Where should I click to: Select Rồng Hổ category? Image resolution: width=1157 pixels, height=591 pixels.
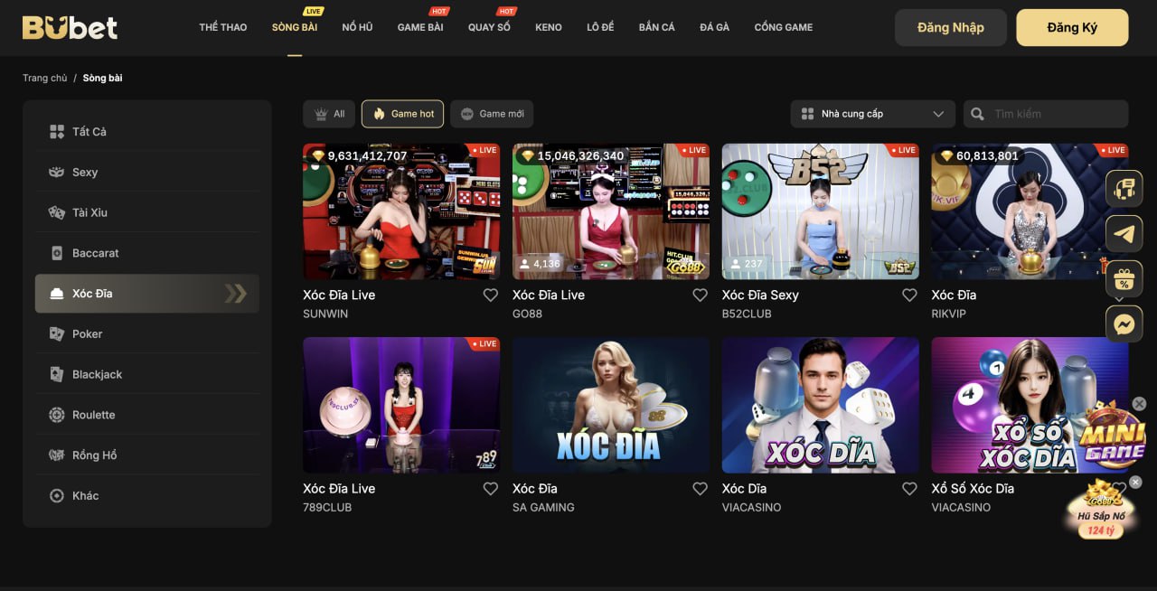pyautogui.click(x=147, y=455)
